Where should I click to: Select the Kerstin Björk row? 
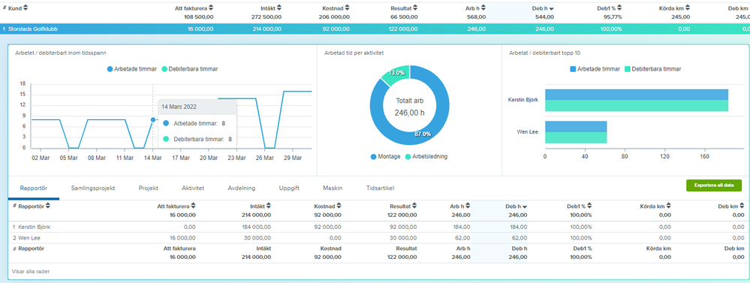pos(378,227)
